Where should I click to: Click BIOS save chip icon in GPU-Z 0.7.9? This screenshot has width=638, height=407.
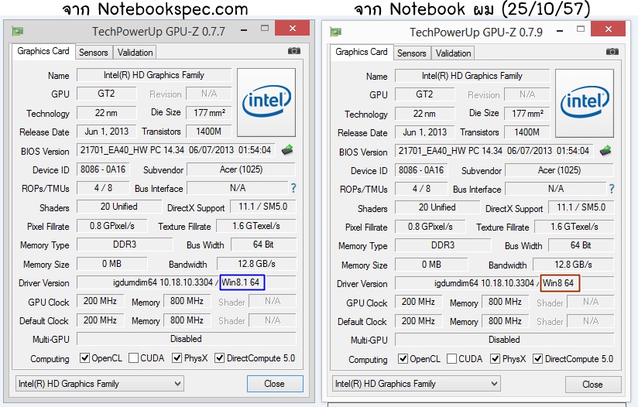(605, 151)
